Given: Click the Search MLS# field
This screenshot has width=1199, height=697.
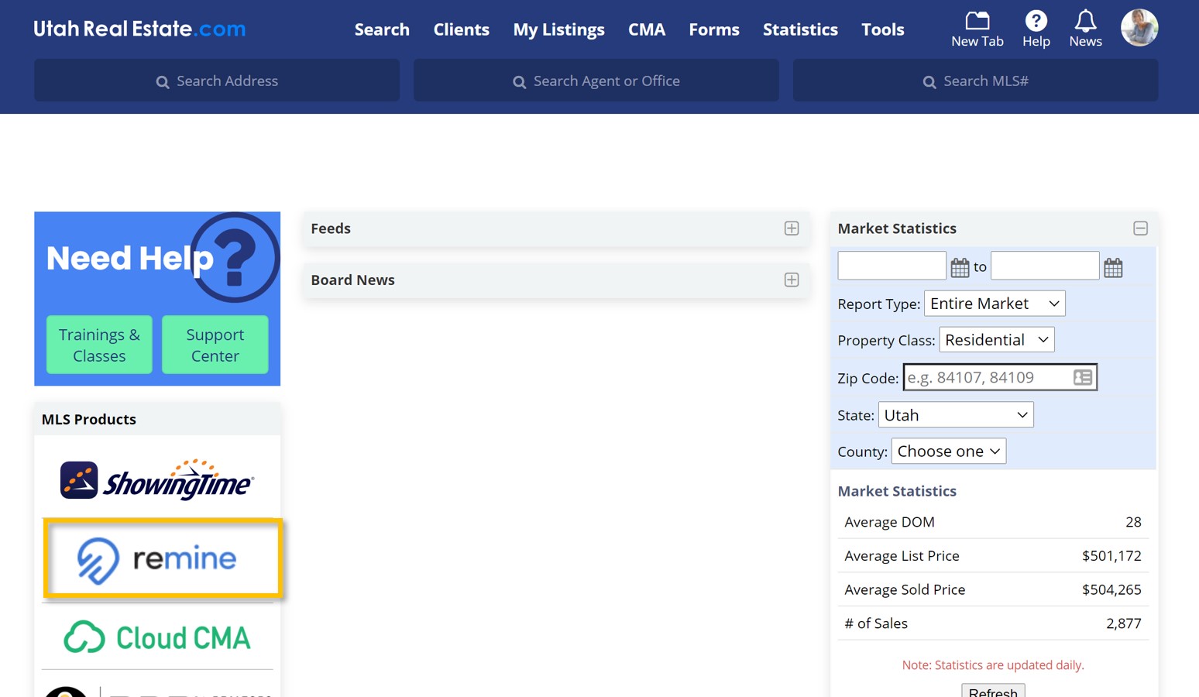Looking at the screenshot, I should tap(975, 81).
